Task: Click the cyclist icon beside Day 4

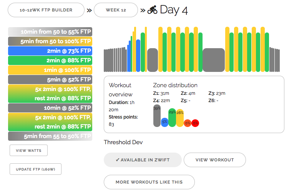Action: [152, 10]
